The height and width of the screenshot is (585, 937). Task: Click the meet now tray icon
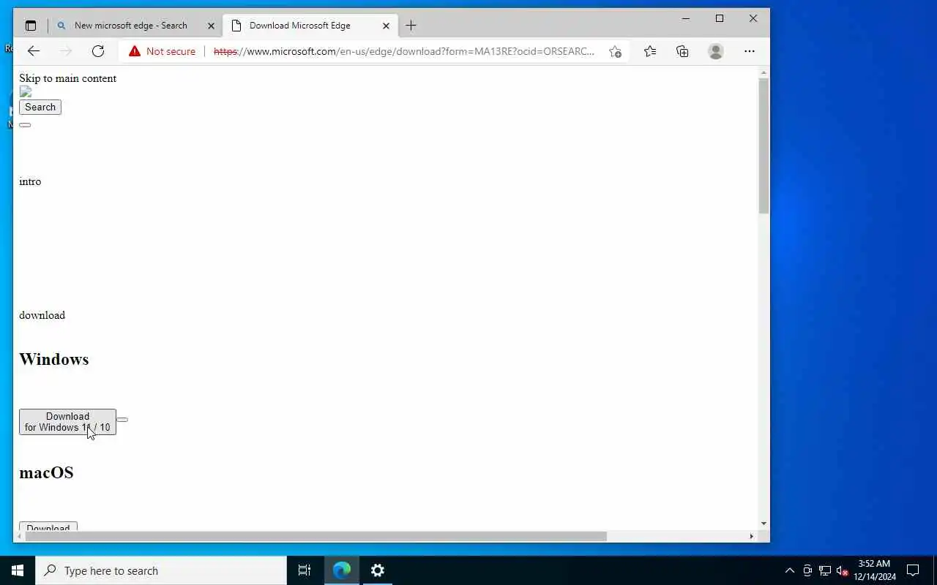point(807,570)
